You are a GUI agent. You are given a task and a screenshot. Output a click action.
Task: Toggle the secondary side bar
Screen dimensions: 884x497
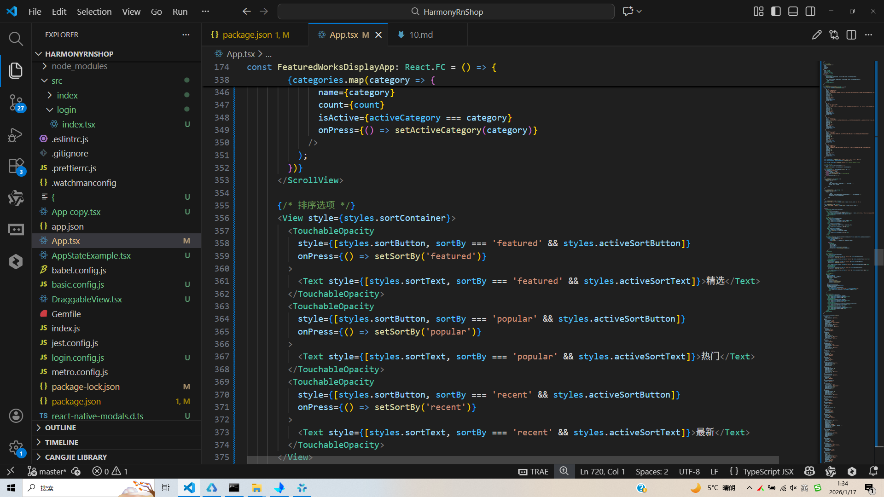click(810, 12)
